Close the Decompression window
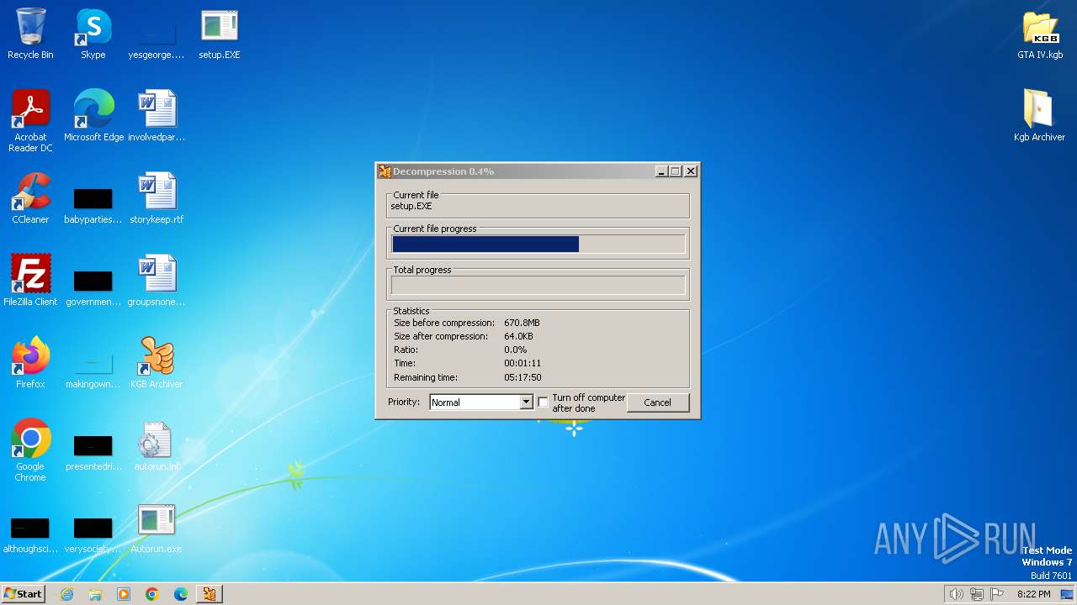 coord(691,171)
